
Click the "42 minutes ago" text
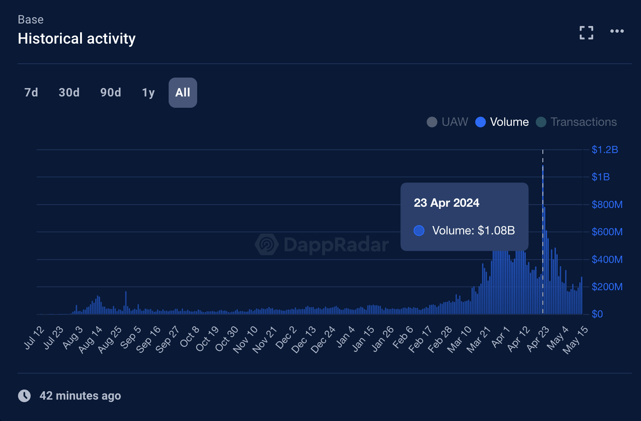(x=81, y=395)
